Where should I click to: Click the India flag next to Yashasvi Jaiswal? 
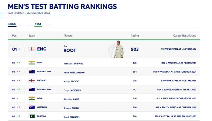(x=31, y=63)
